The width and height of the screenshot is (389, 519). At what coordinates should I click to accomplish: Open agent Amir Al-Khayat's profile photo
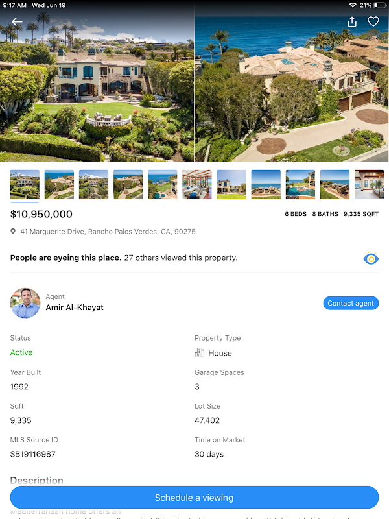25,303
